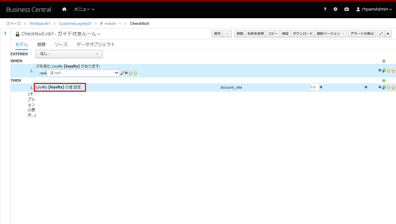Expand the master branch selector

coord(111,23)
